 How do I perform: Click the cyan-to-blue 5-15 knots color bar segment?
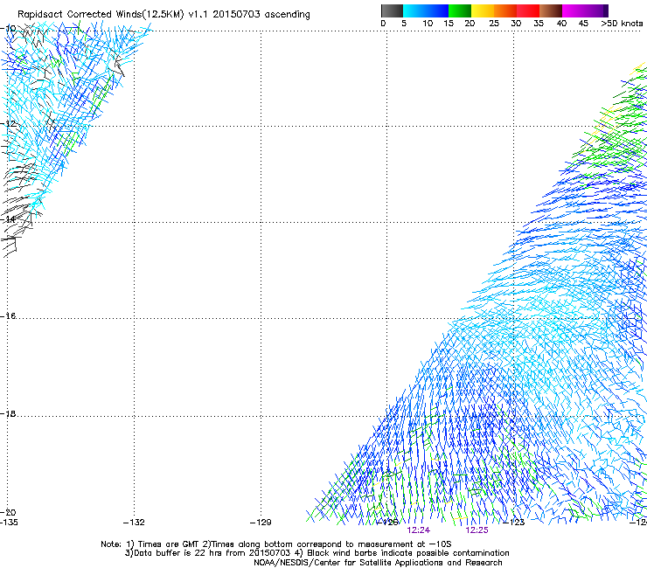tap(426, 10)
